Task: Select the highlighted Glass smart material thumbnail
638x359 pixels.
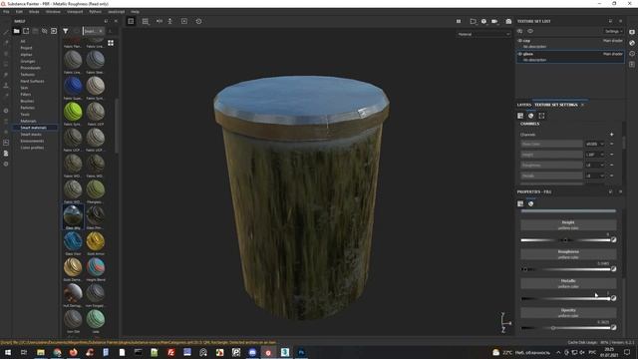Action: [73, 215]
